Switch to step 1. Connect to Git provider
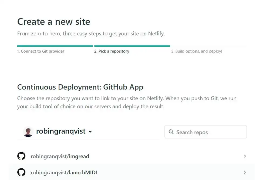 [40, 51]
